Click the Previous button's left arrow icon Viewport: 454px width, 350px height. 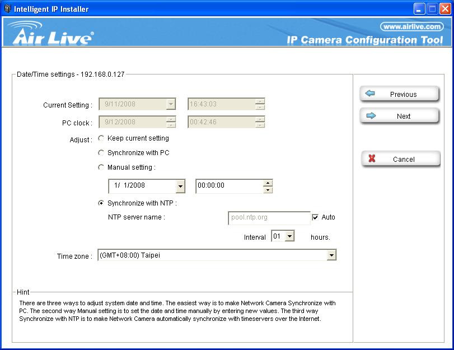[370, 94]
